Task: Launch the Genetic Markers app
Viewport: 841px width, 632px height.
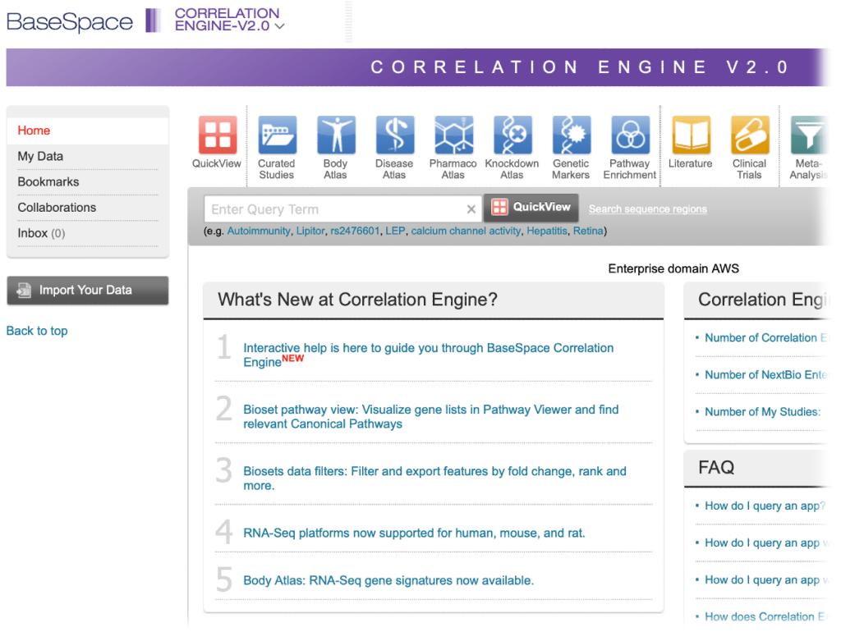Action: (572, 135)
